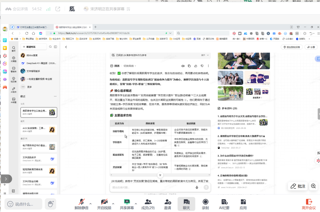Open 知识库 in the left sidebar

point(14,80)
